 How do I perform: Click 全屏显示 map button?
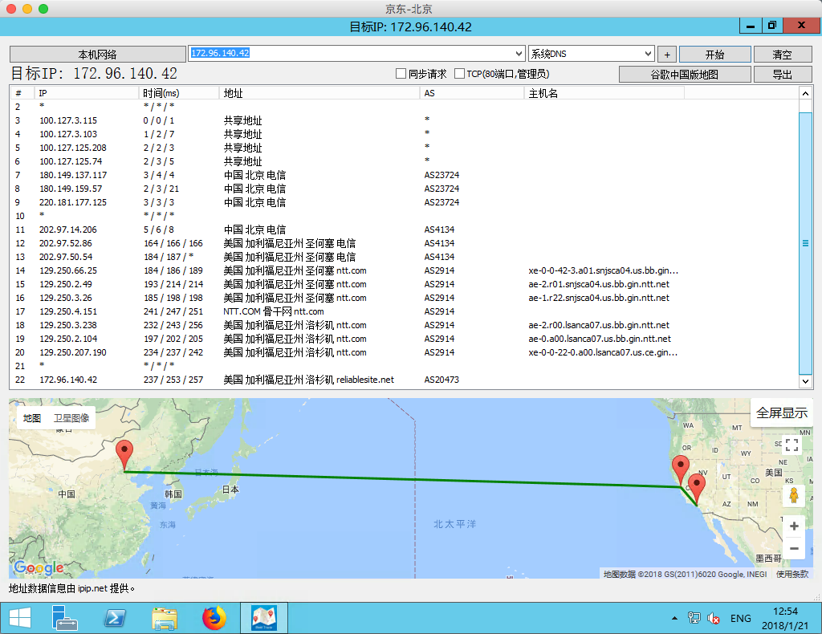(x=781, y=413)
